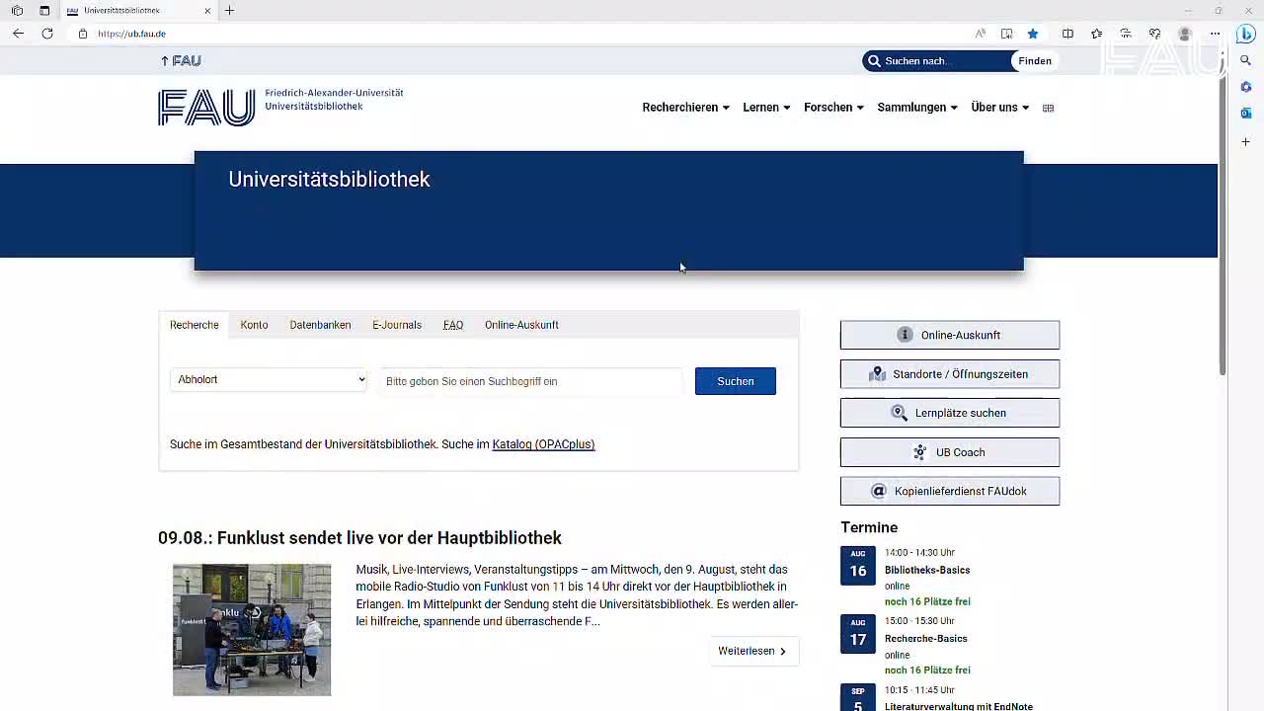Open the FAU sprachwahl globe icon
Viewport: 1264px width, 711px height.
click(1048, 108)
